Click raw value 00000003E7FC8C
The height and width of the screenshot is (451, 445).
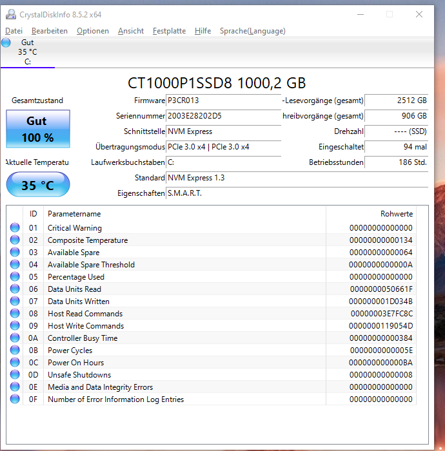click(382, 314)
